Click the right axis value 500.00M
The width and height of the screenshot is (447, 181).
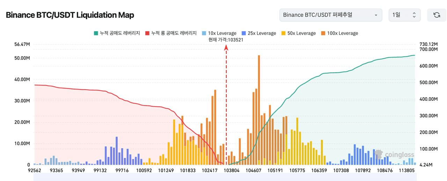(428, 83)
